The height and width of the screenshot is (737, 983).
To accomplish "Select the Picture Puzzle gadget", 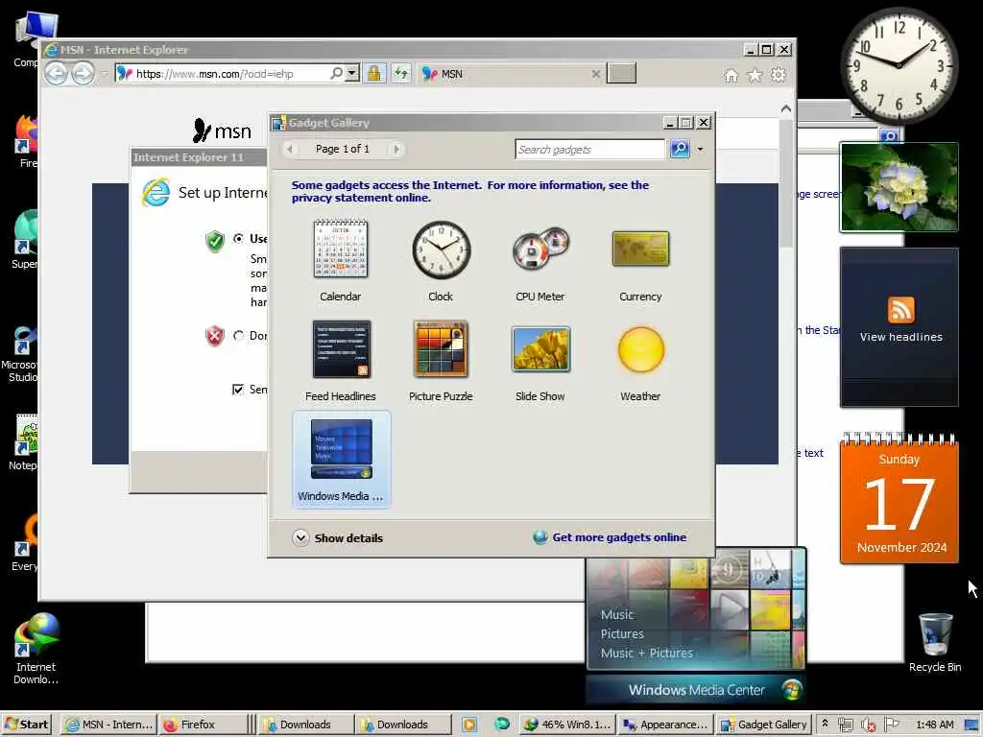I will (441, 361).
